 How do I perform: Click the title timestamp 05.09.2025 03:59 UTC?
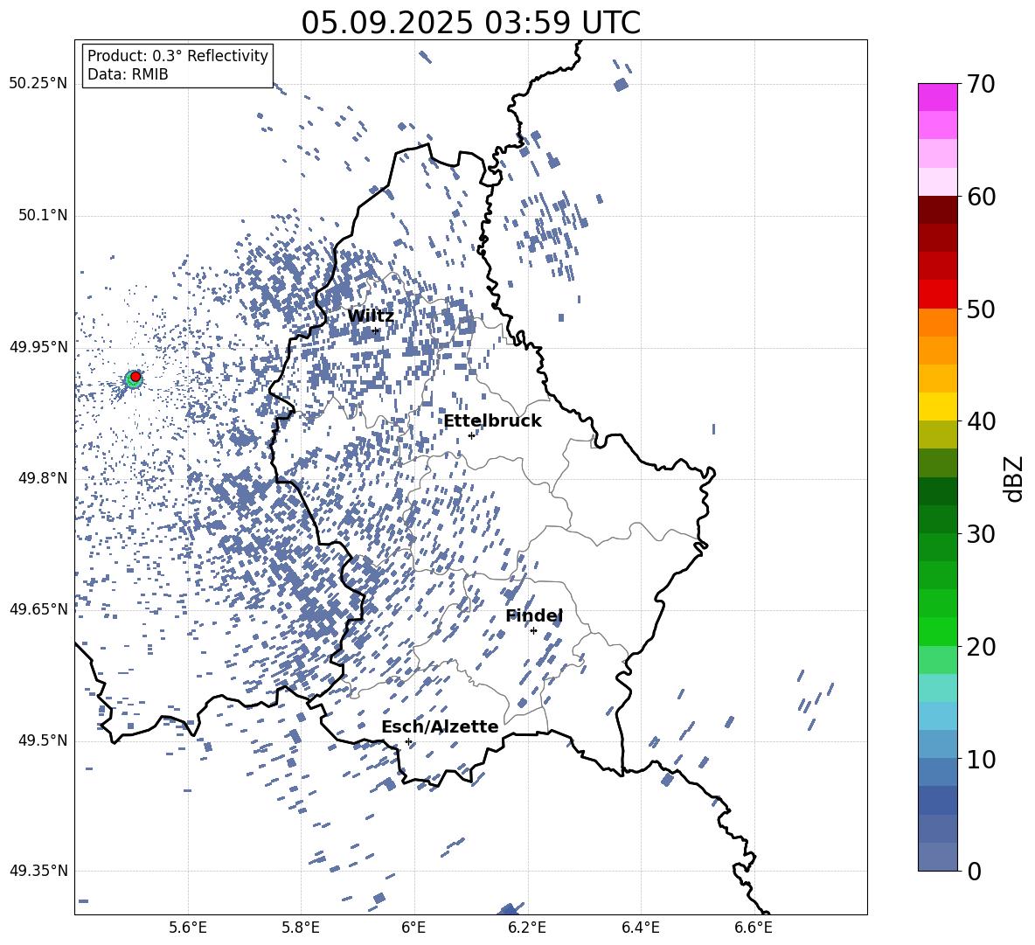tap(470, 23)
